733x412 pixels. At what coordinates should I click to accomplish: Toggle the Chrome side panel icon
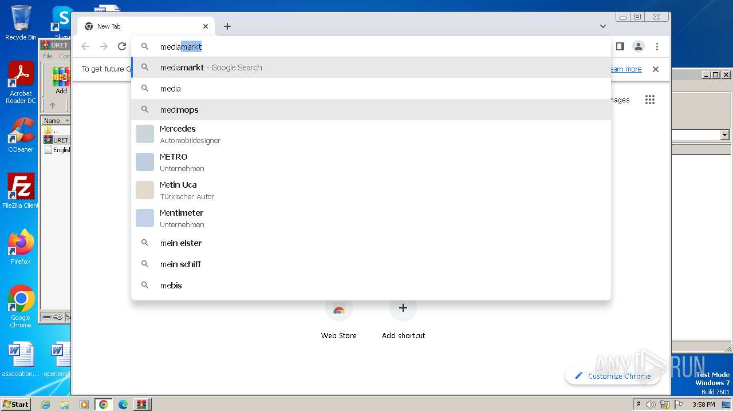tap(620, 46)
